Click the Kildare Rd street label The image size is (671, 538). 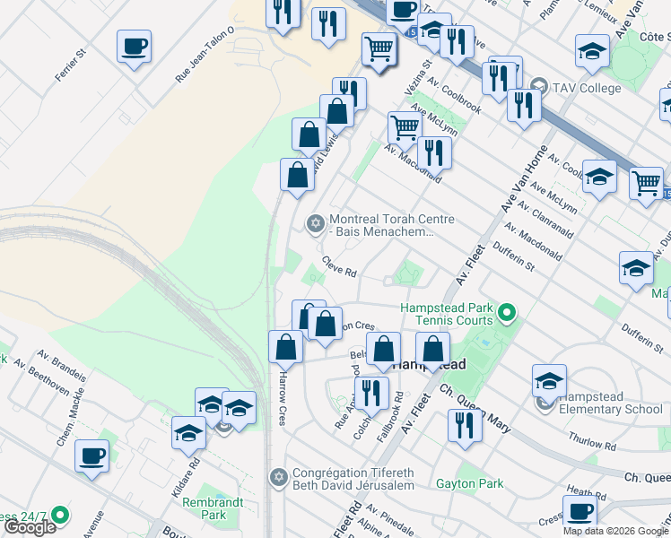pyautogui.click(x=186, y=478)
